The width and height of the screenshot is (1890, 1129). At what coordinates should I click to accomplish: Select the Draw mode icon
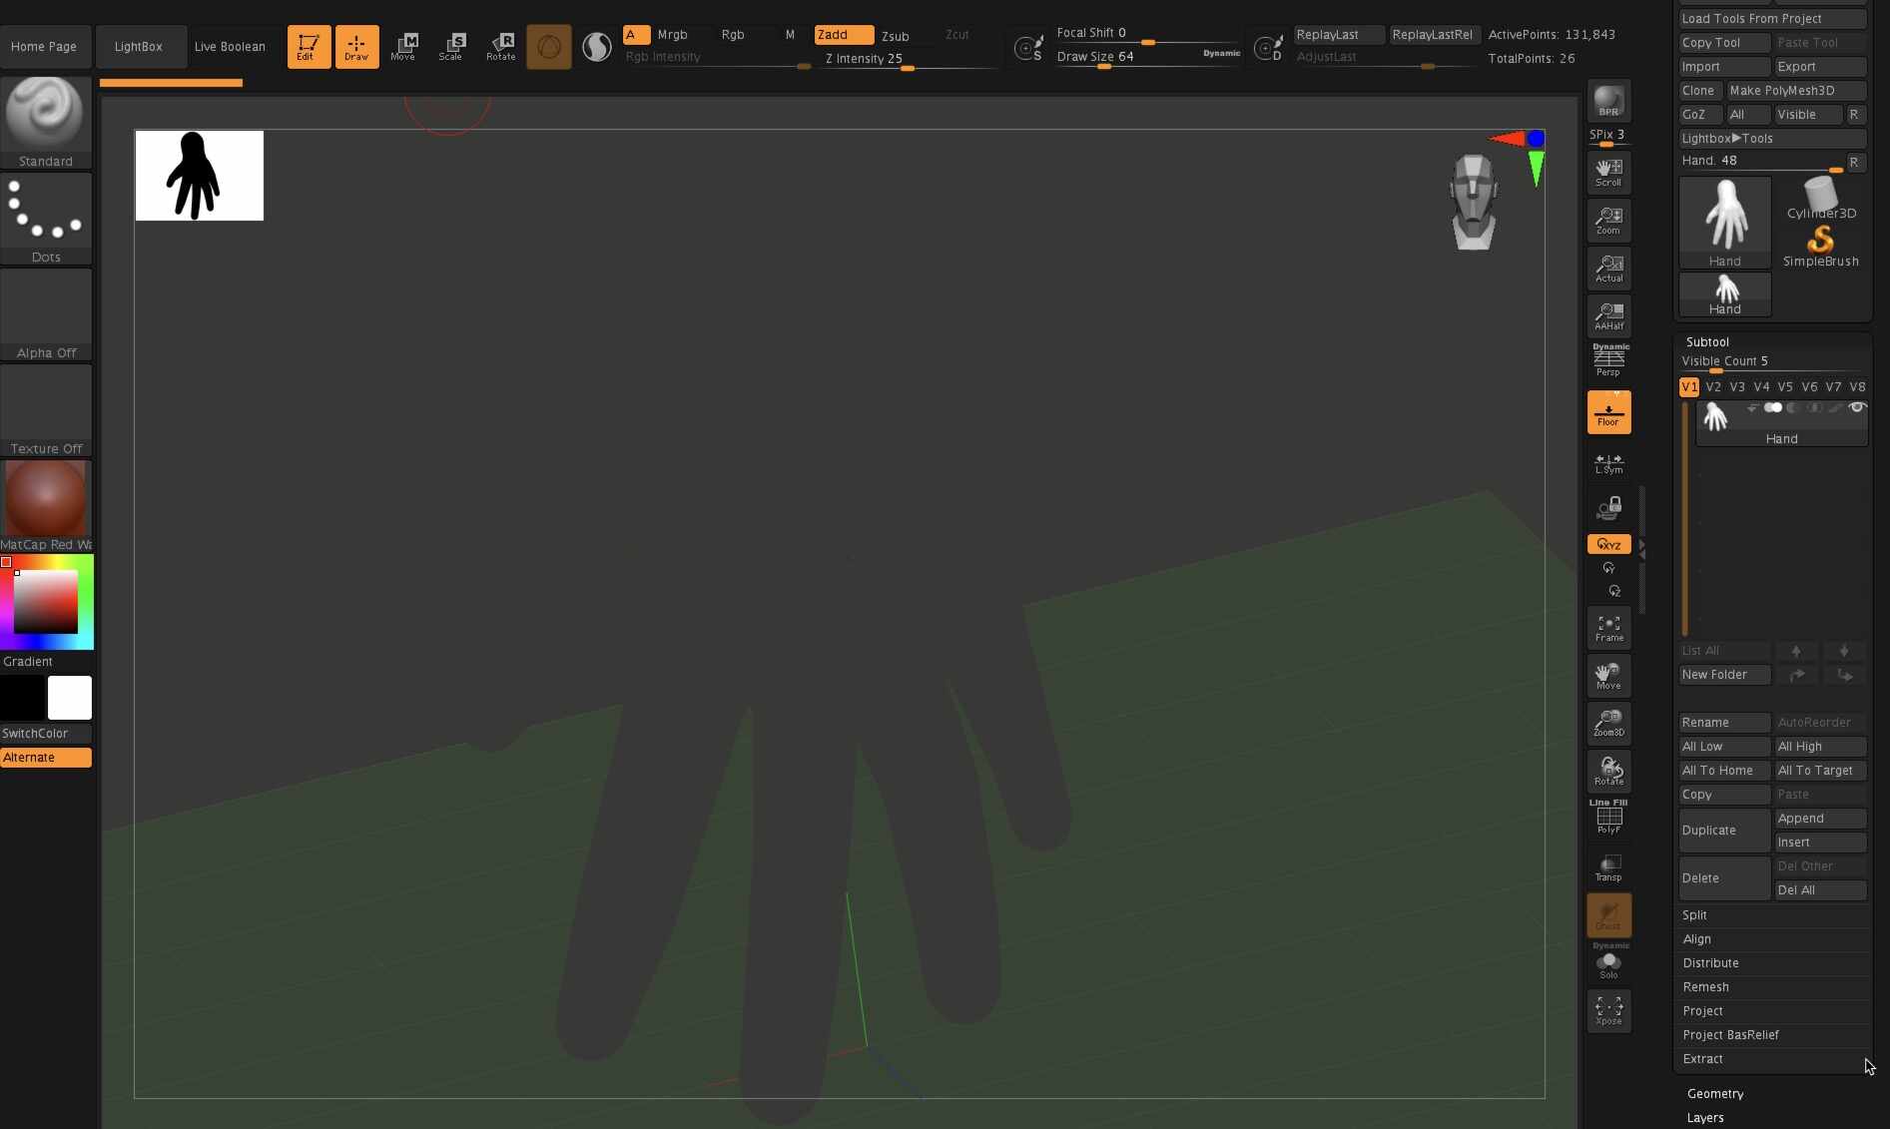pos(356,47)
